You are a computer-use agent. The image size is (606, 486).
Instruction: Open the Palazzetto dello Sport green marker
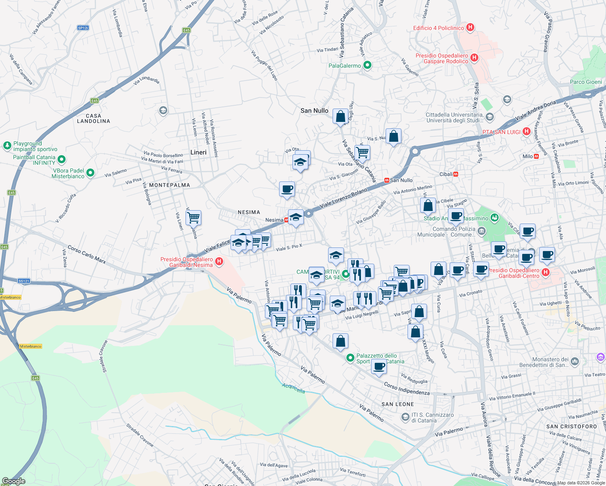[350, 358]
